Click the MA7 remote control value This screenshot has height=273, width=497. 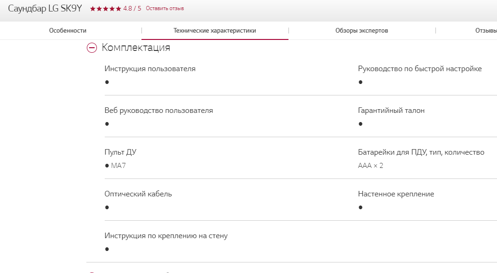point(118,166)
